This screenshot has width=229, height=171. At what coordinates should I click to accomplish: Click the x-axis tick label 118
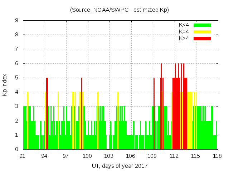coord(217,156)
